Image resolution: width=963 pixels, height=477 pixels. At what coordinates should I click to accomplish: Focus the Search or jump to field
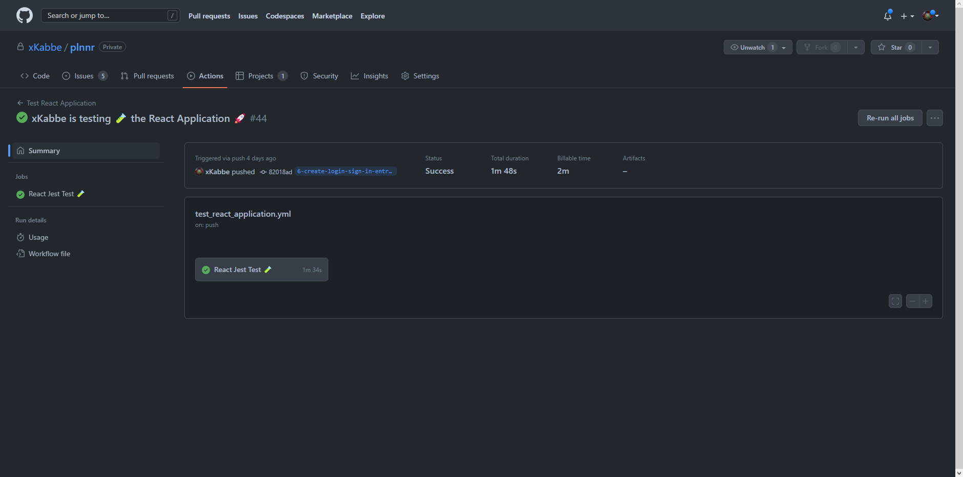[111, 15]
